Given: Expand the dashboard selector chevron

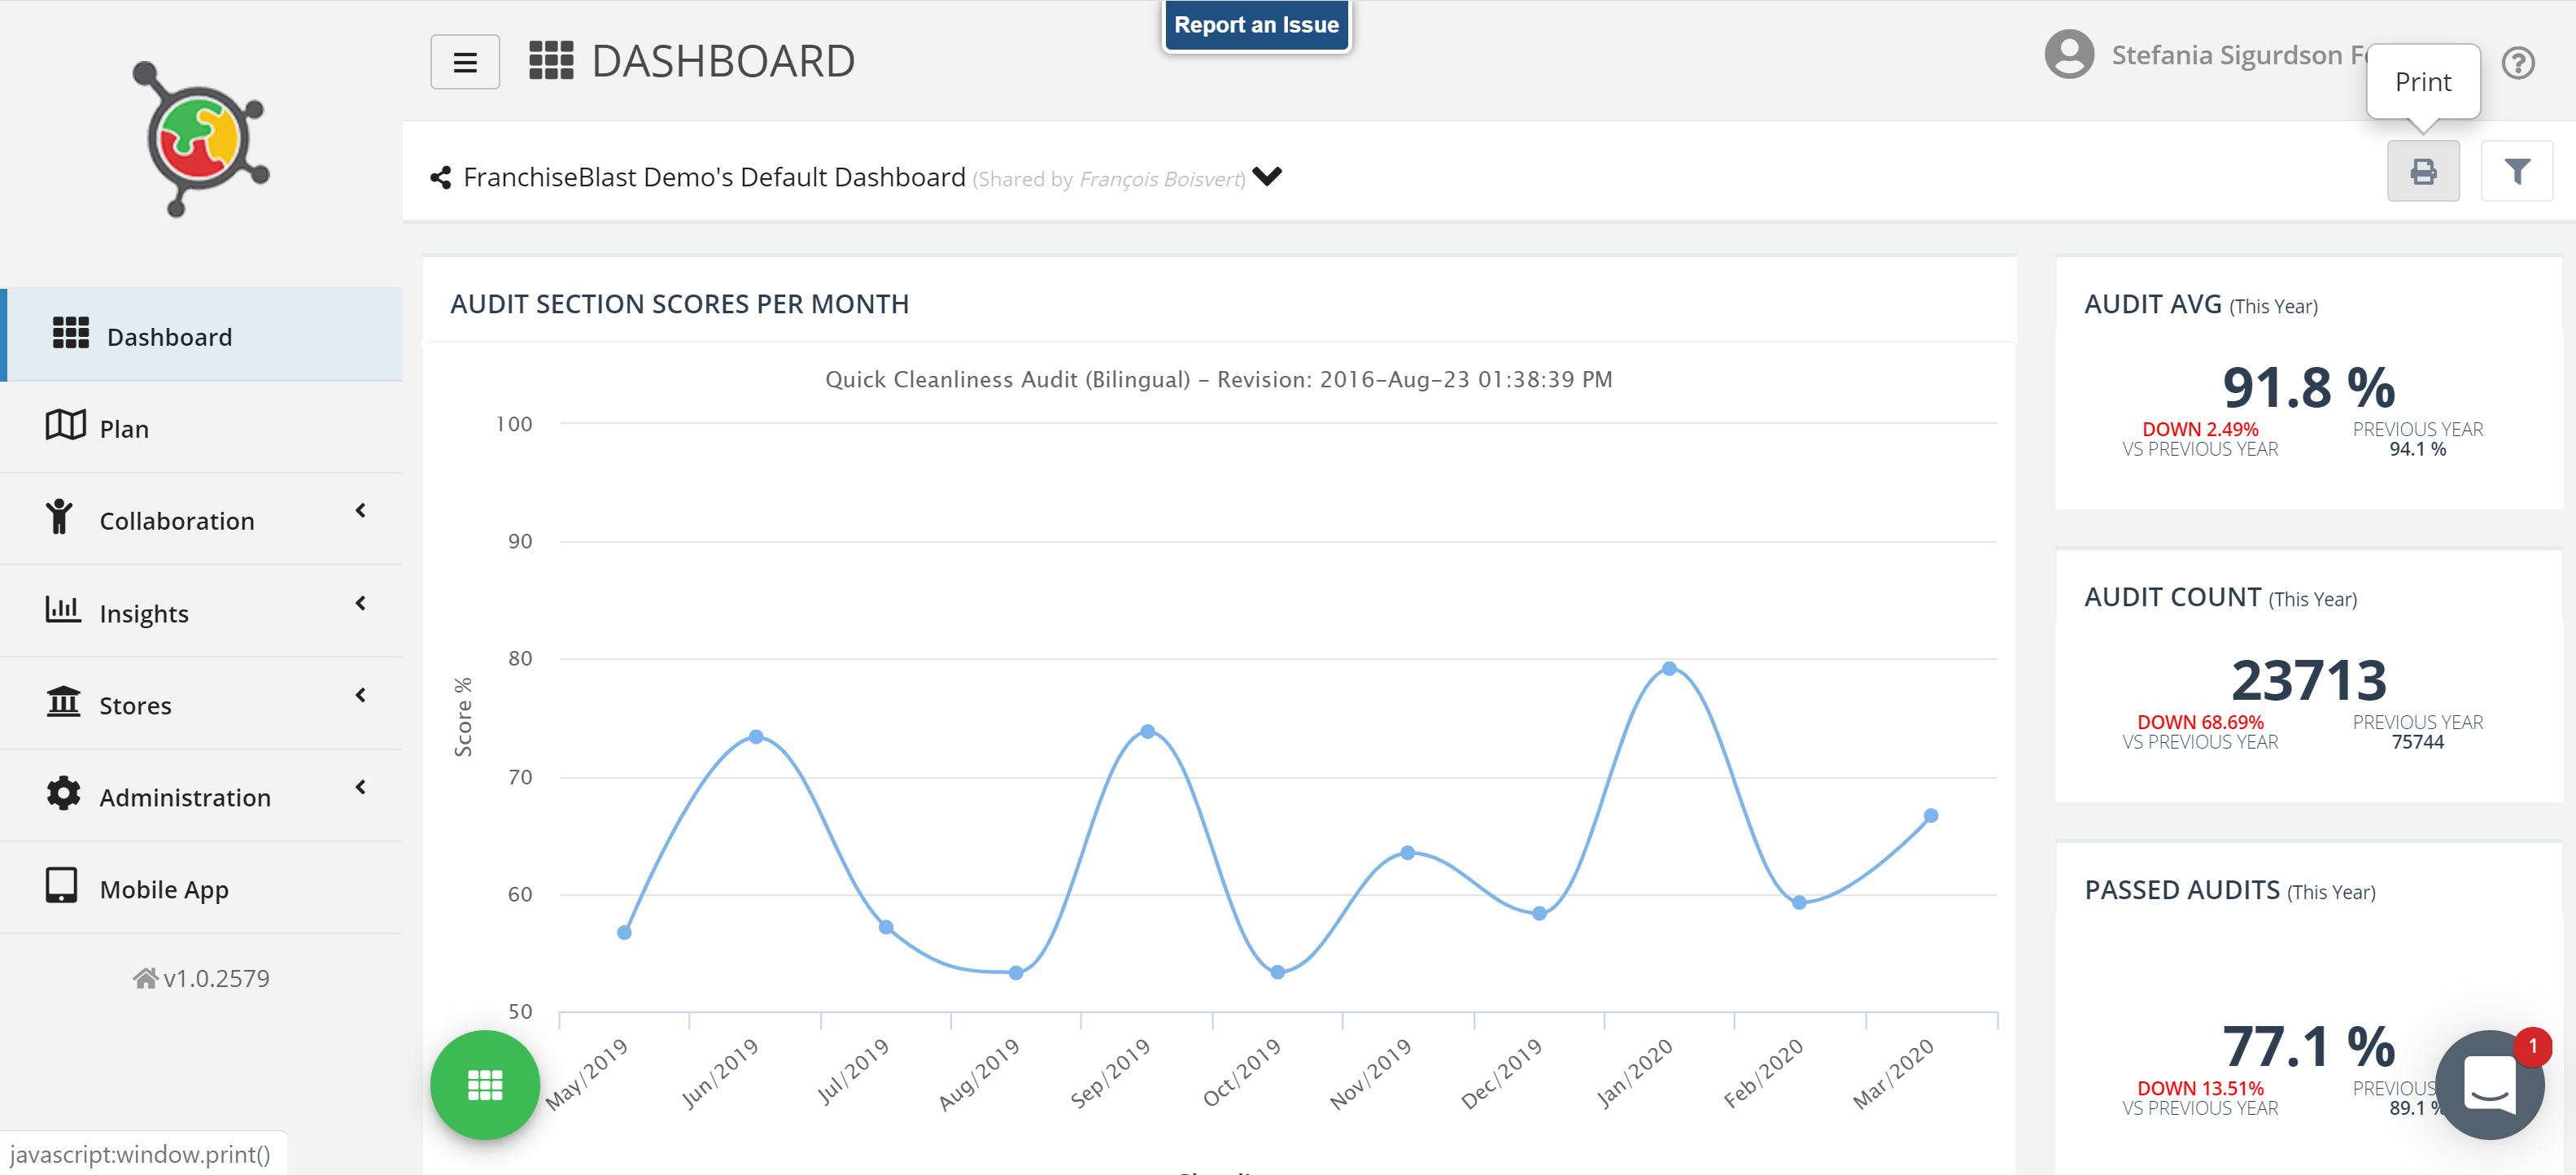Looking at the screenshot, I should pyautogui.click(x=1266, y=177).
